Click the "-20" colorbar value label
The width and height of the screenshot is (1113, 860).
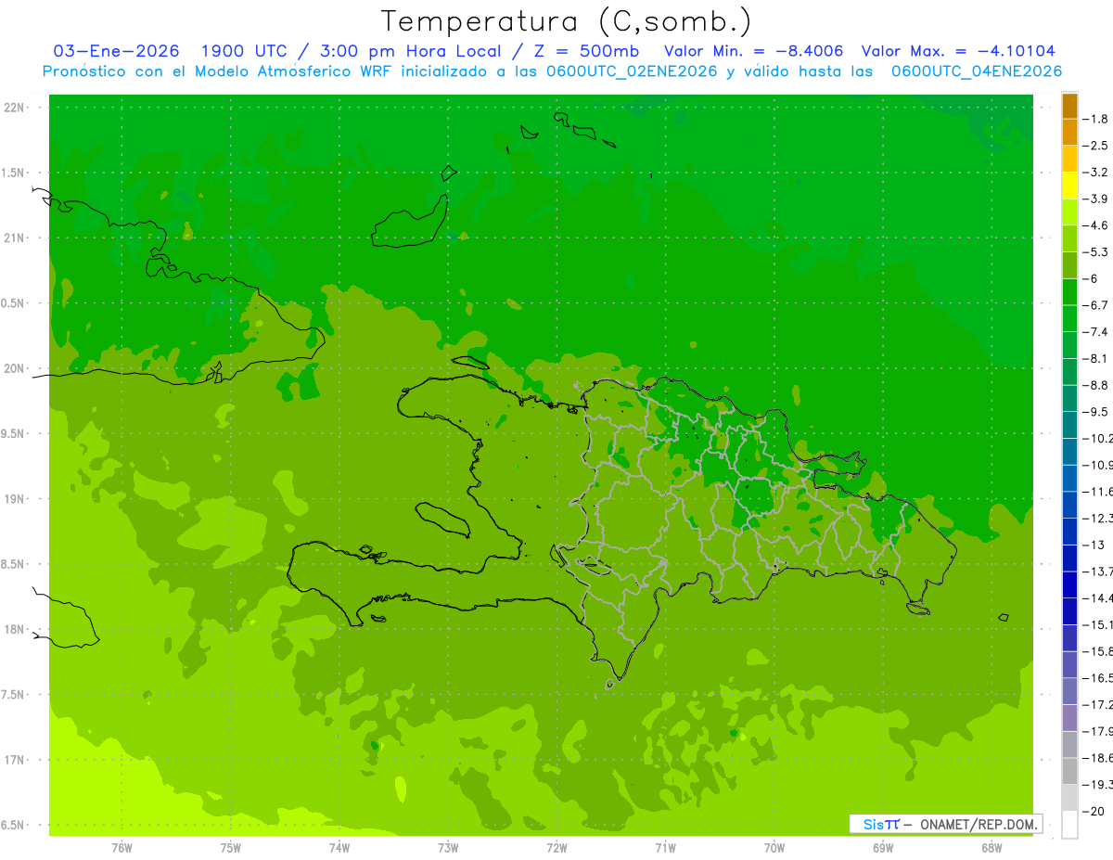pos(1095,812)
